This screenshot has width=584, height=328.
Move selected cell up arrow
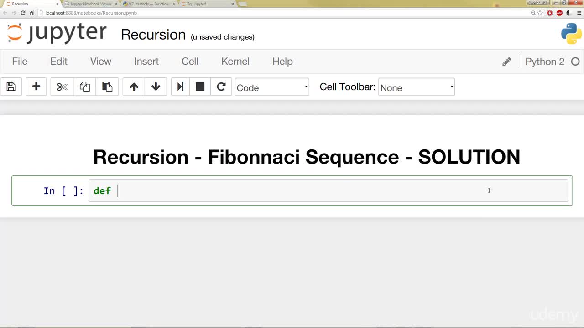click(134, 87)
